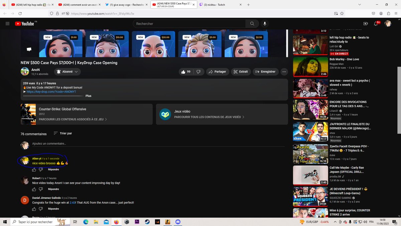Viewport: 401px width, 226px height.
Task: Dislike Daniel Jimenez Galindo's comment
Action: (x=41, y=209)
